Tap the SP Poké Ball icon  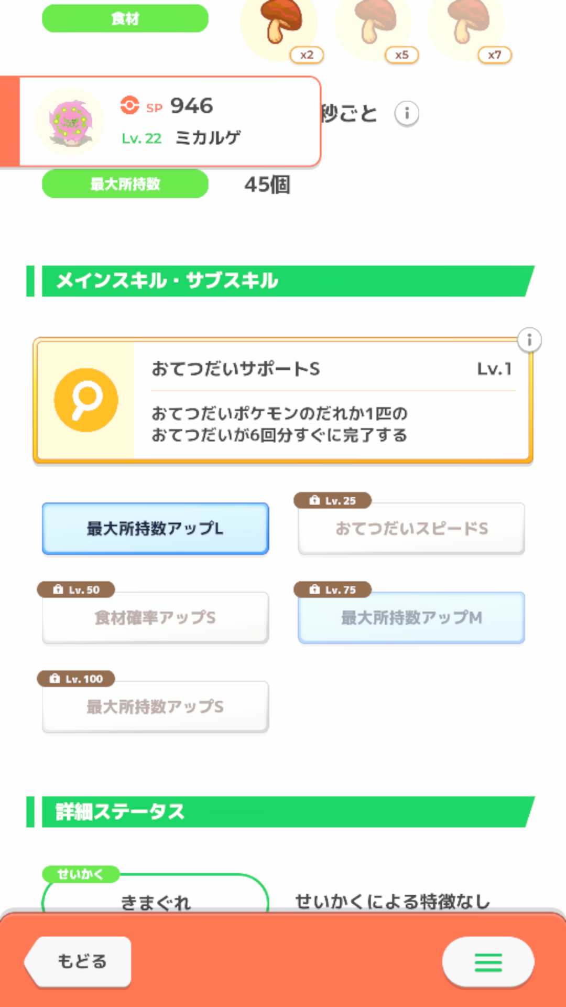point(129,105)
